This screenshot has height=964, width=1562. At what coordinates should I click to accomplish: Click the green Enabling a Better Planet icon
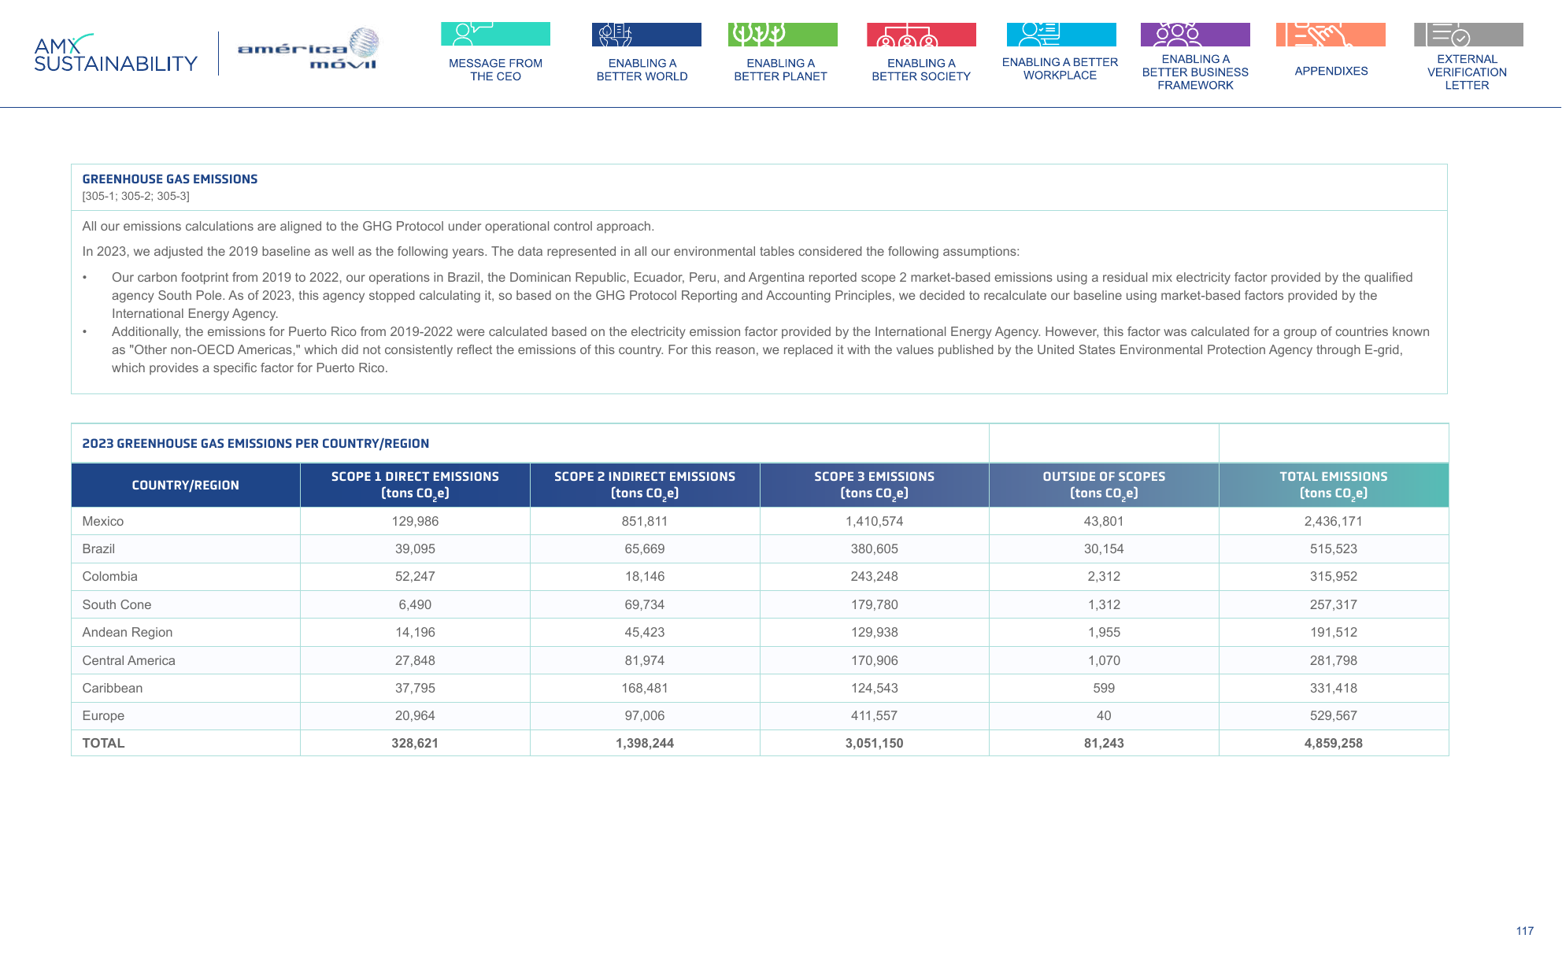click(x=783, y=34)
